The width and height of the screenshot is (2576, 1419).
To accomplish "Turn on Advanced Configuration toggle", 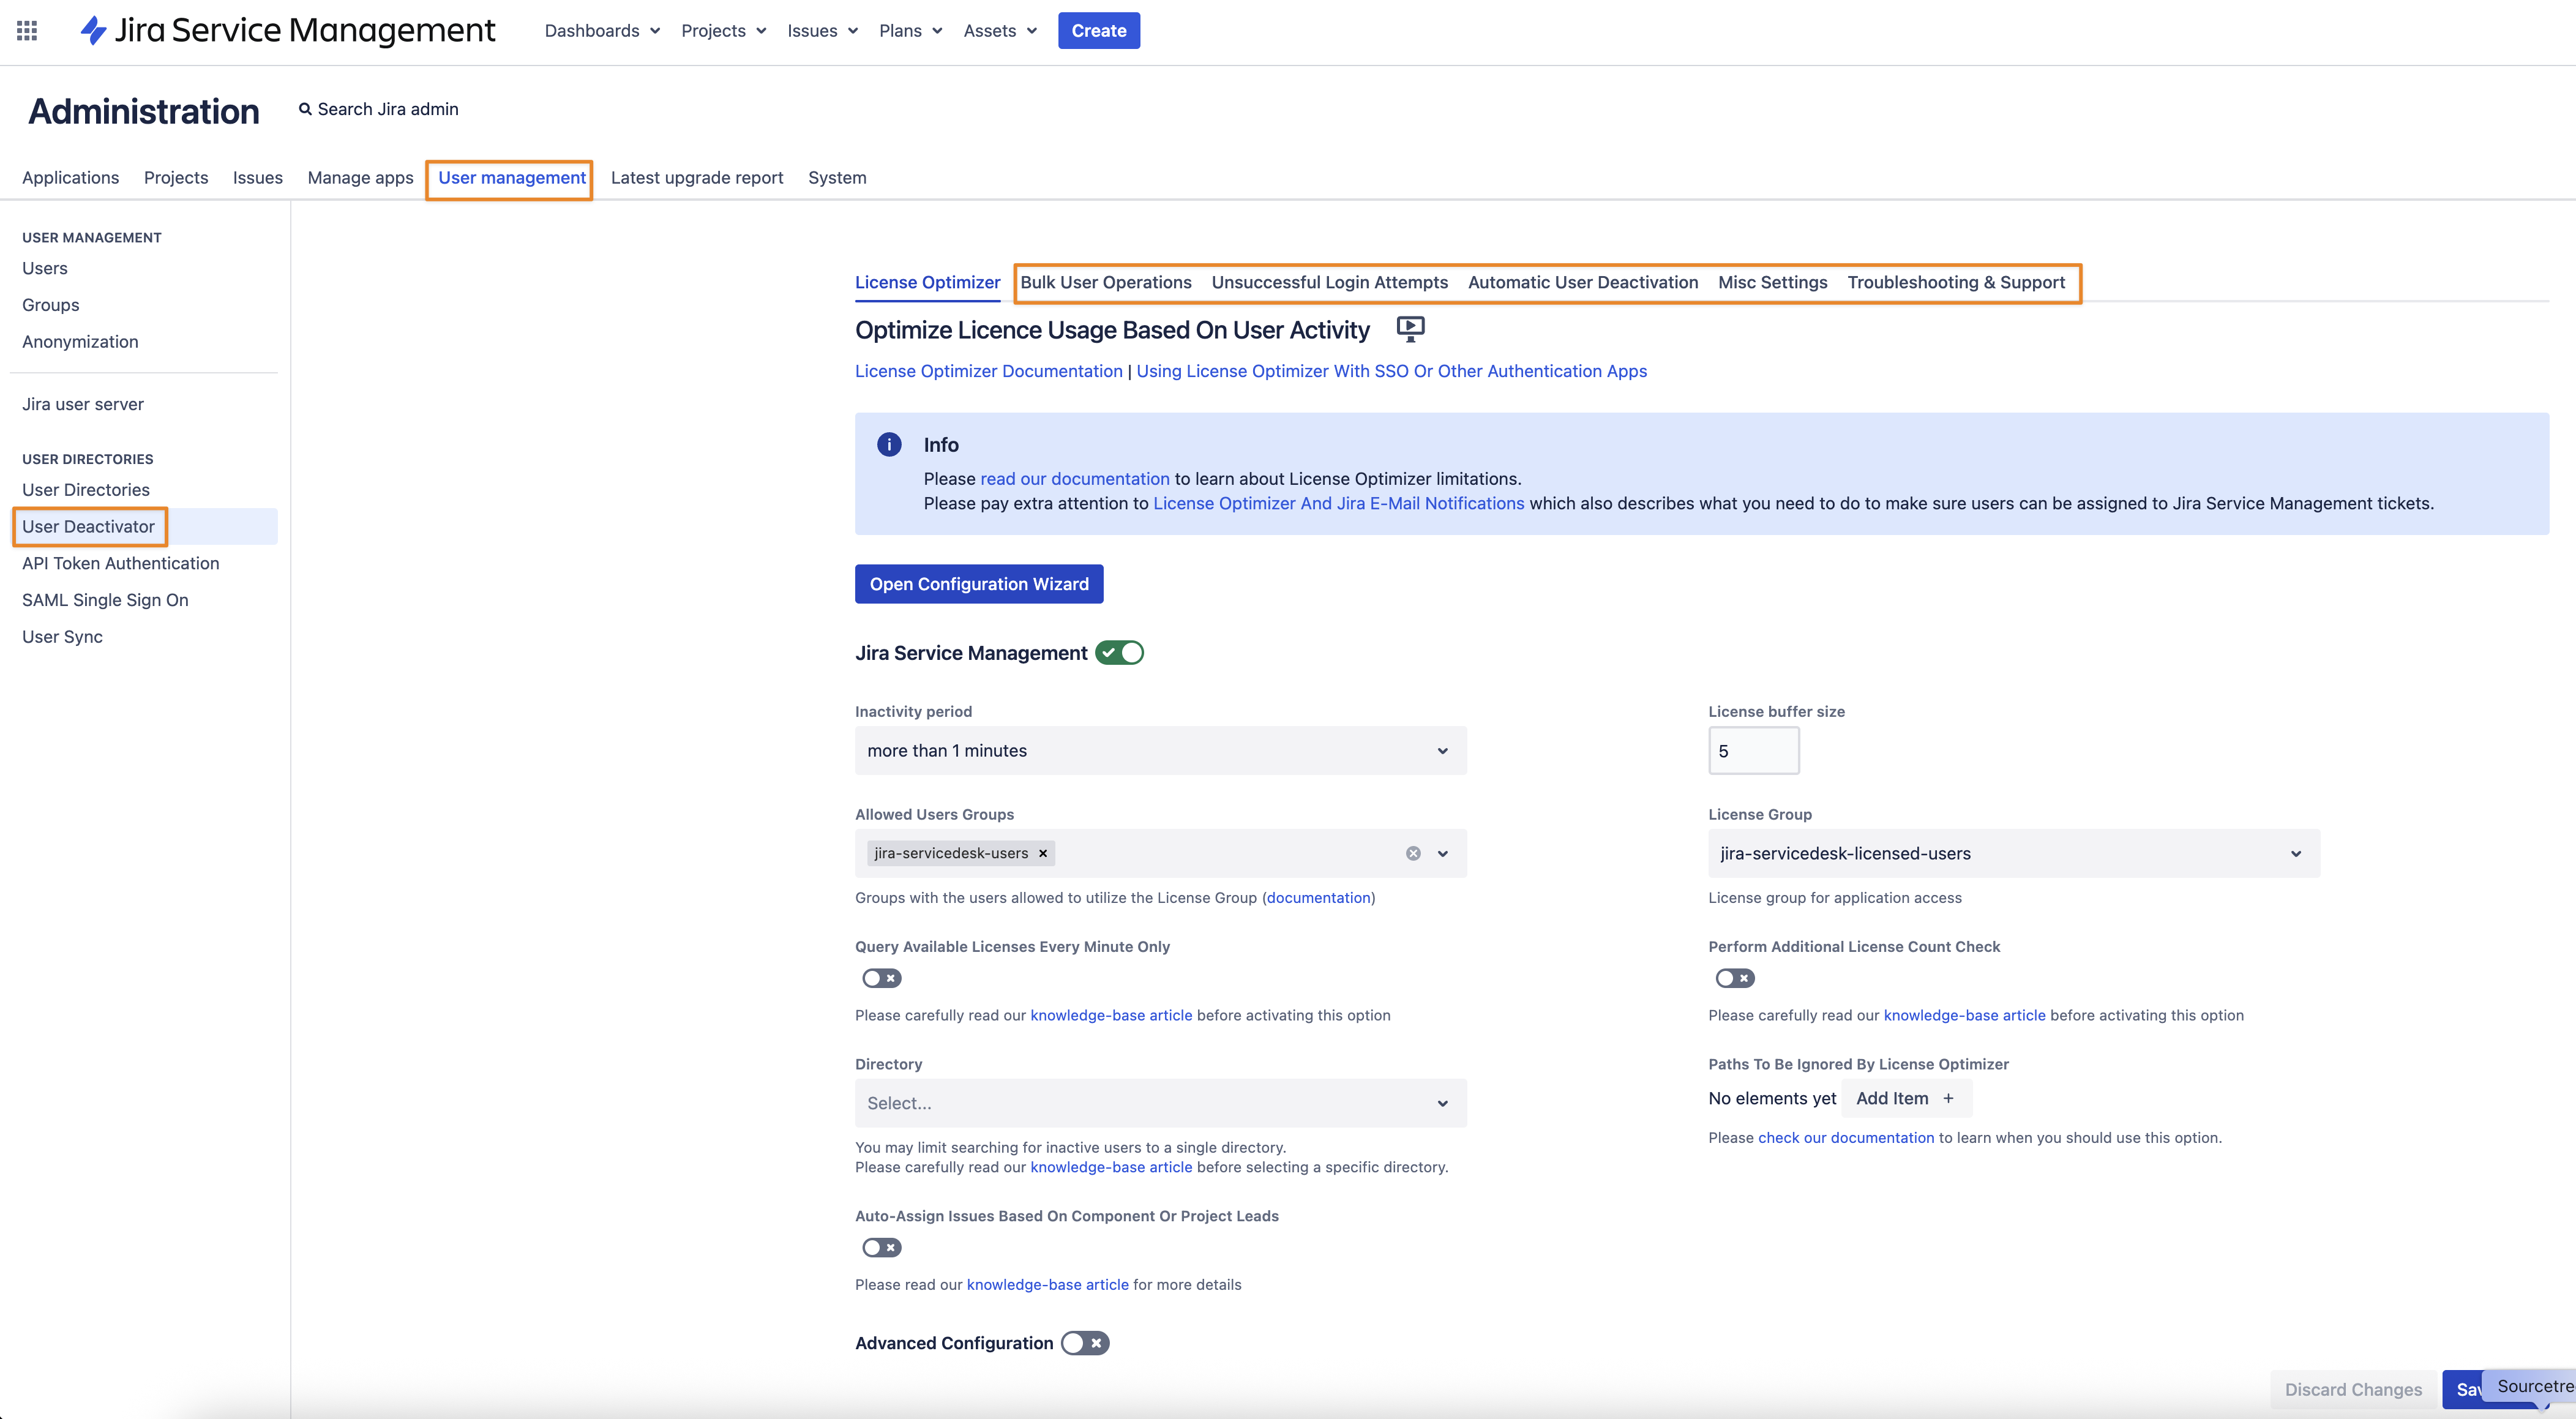I will tap(1085, 1343).
